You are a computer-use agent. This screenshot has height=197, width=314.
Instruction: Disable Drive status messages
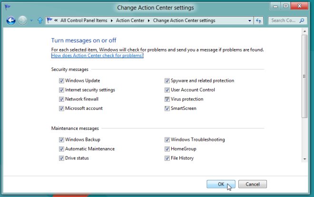(x=61, y=158)
